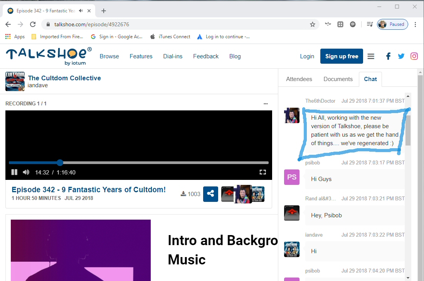Screen dimensions: 424x281
Task: Open the TalkShoe Instagram page
Action: (x=414, y=56)
